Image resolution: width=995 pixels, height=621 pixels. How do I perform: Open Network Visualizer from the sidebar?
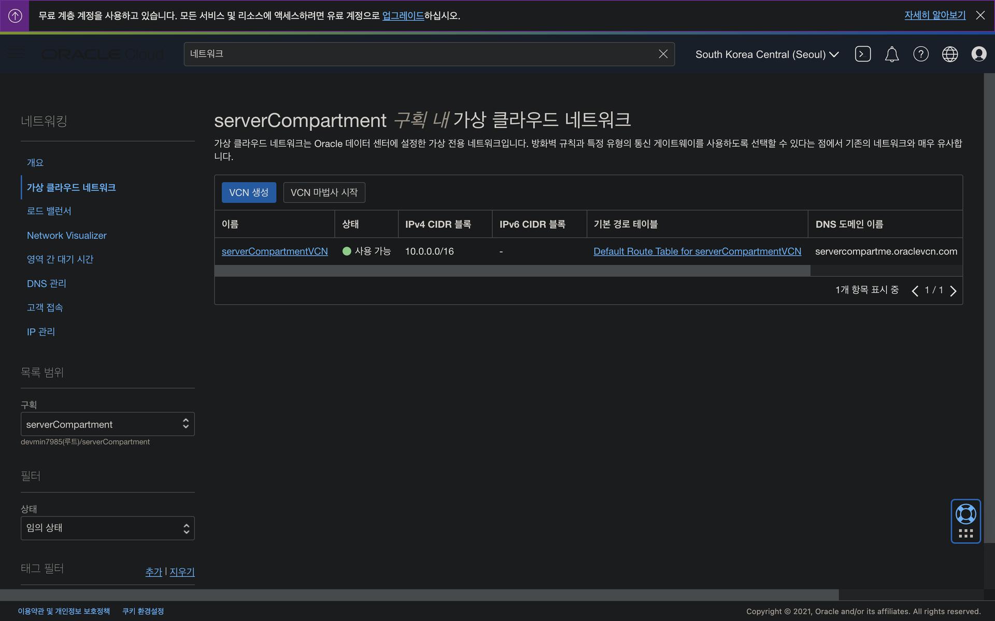[x=66, y=235]
